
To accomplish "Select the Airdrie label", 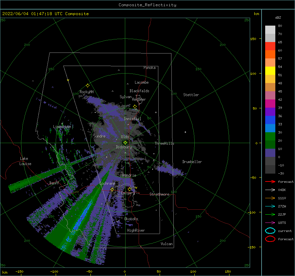I will (x=129, y=175).
